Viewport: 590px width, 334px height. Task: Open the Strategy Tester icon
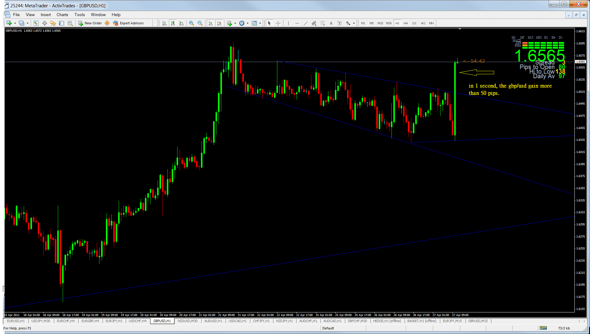(x=70, y=23)
